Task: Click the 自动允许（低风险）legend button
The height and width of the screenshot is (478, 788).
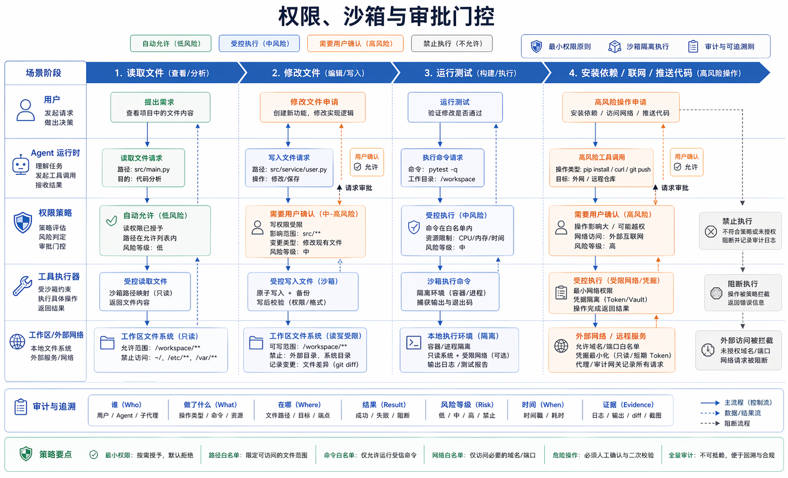Action: coord(171,44)
